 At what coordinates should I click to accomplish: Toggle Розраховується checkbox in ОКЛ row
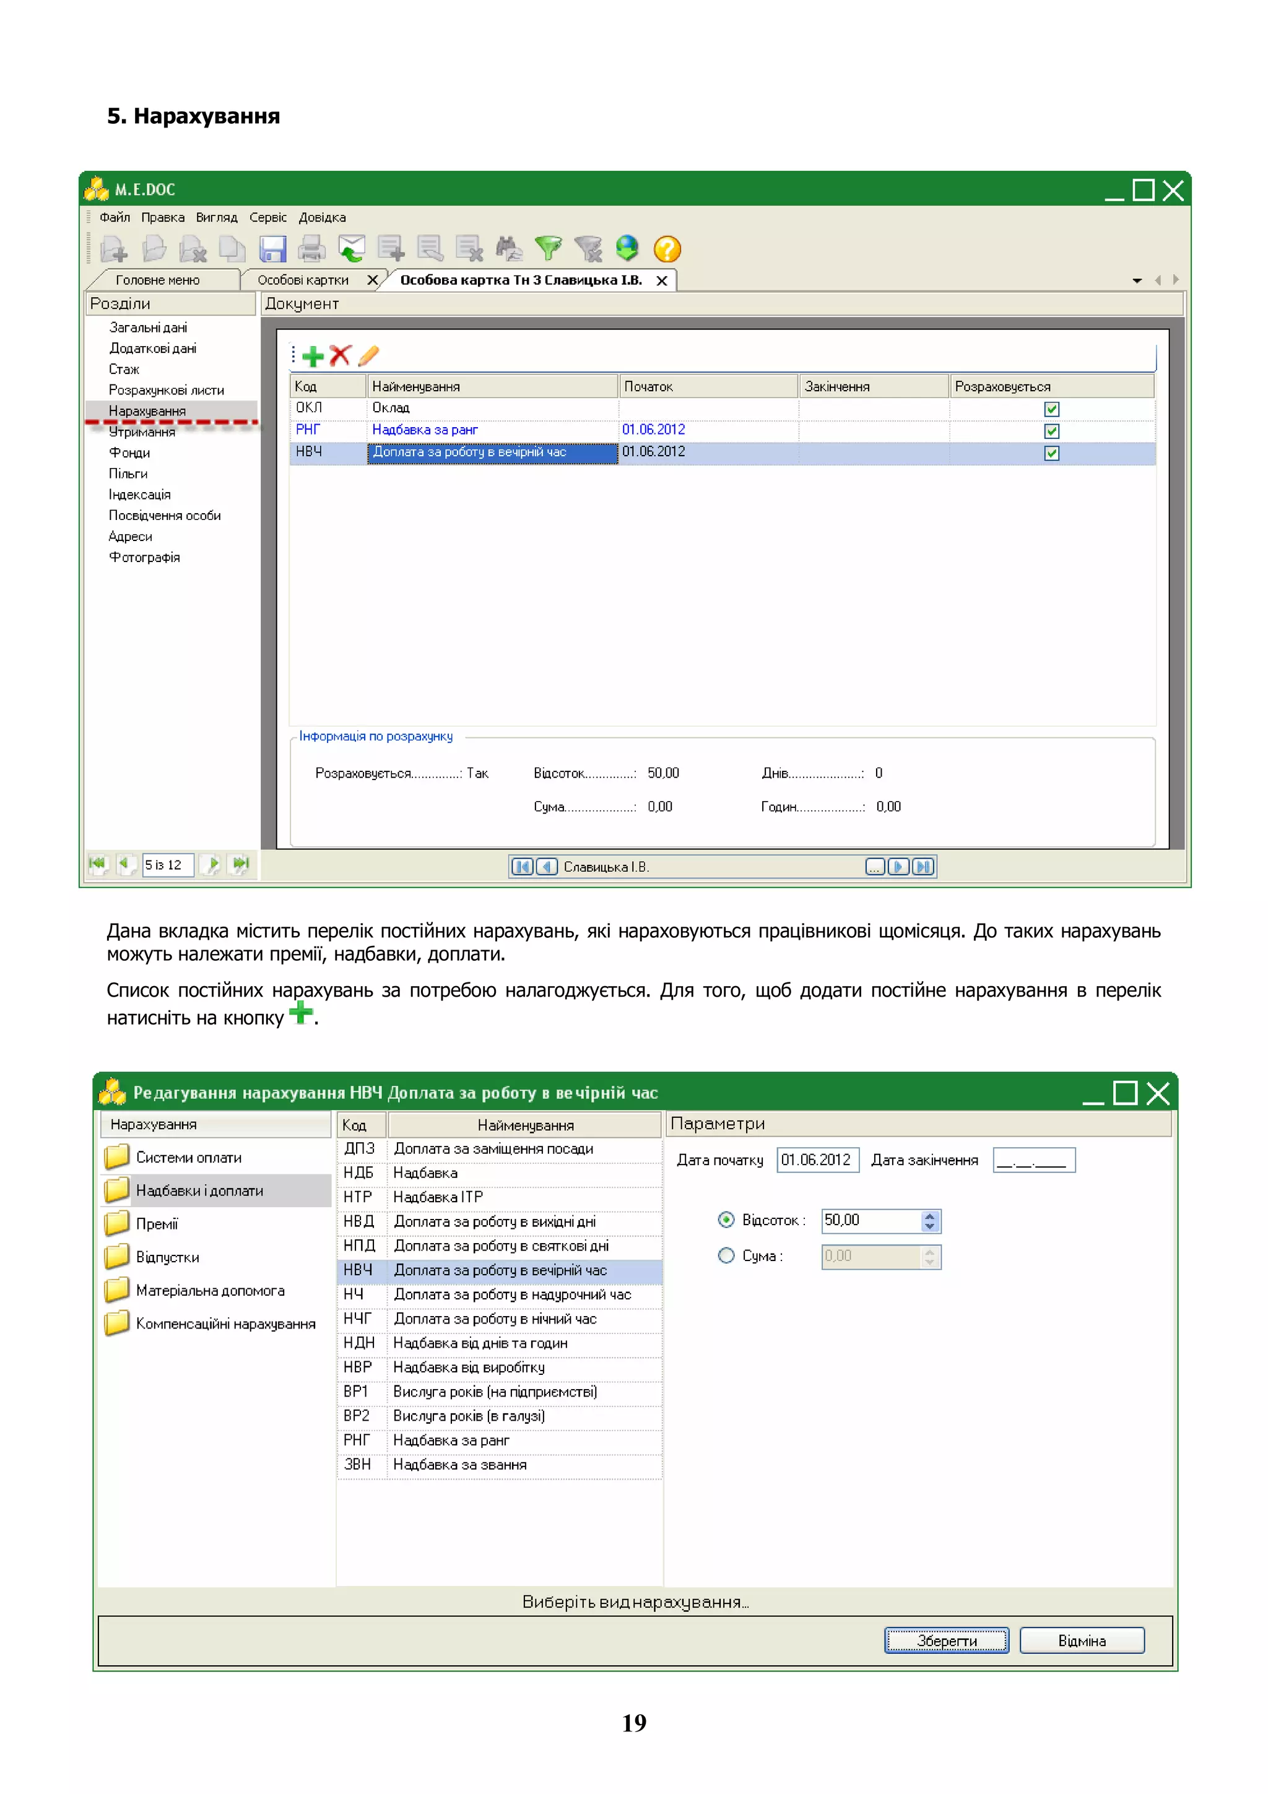(1051, 409)
